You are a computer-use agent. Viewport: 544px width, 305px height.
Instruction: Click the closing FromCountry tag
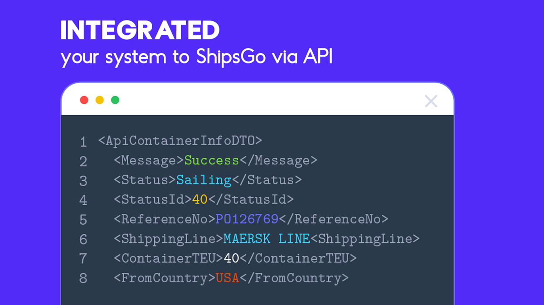[294, 277]
